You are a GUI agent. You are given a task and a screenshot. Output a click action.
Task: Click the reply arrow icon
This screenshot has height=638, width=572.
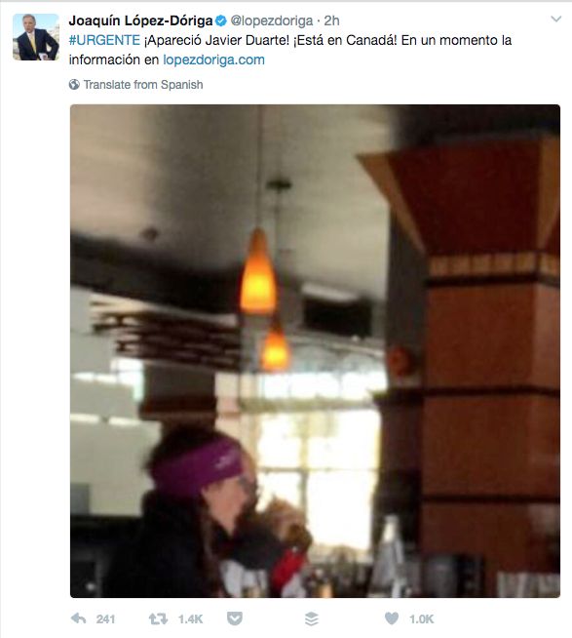tap(79, 618)
